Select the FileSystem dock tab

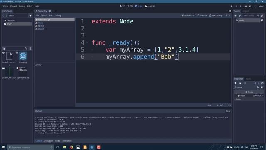tap(7, 11)
